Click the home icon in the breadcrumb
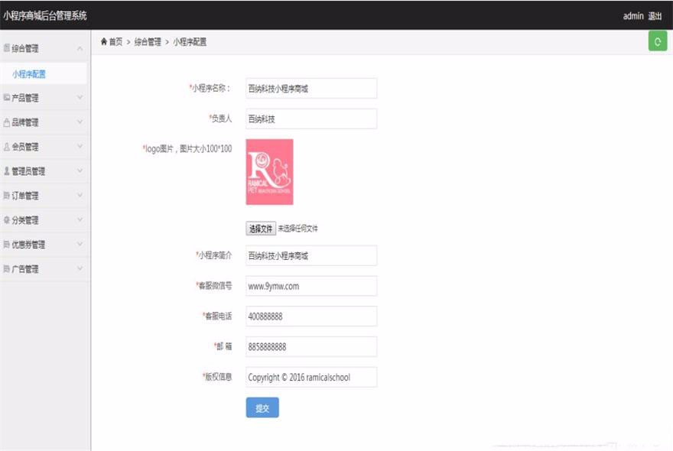This screenshot has height=451, width=673. 106,41
